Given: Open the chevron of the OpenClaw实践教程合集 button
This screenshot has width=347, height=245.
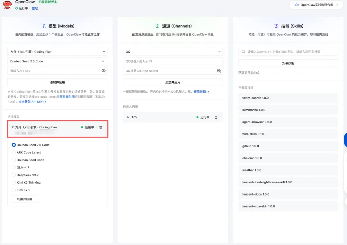Looking at the screenshot, I should (x=337, y=5).
